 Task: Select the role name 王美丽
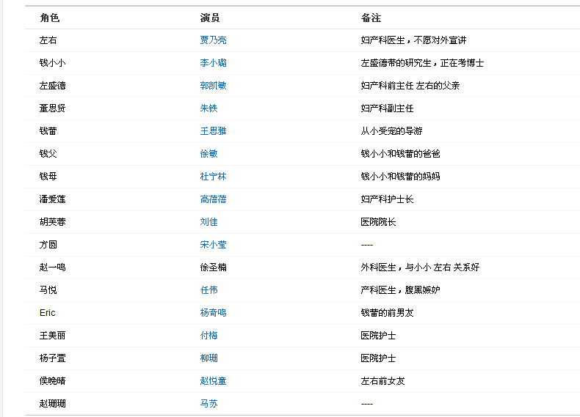coord(53,336)
